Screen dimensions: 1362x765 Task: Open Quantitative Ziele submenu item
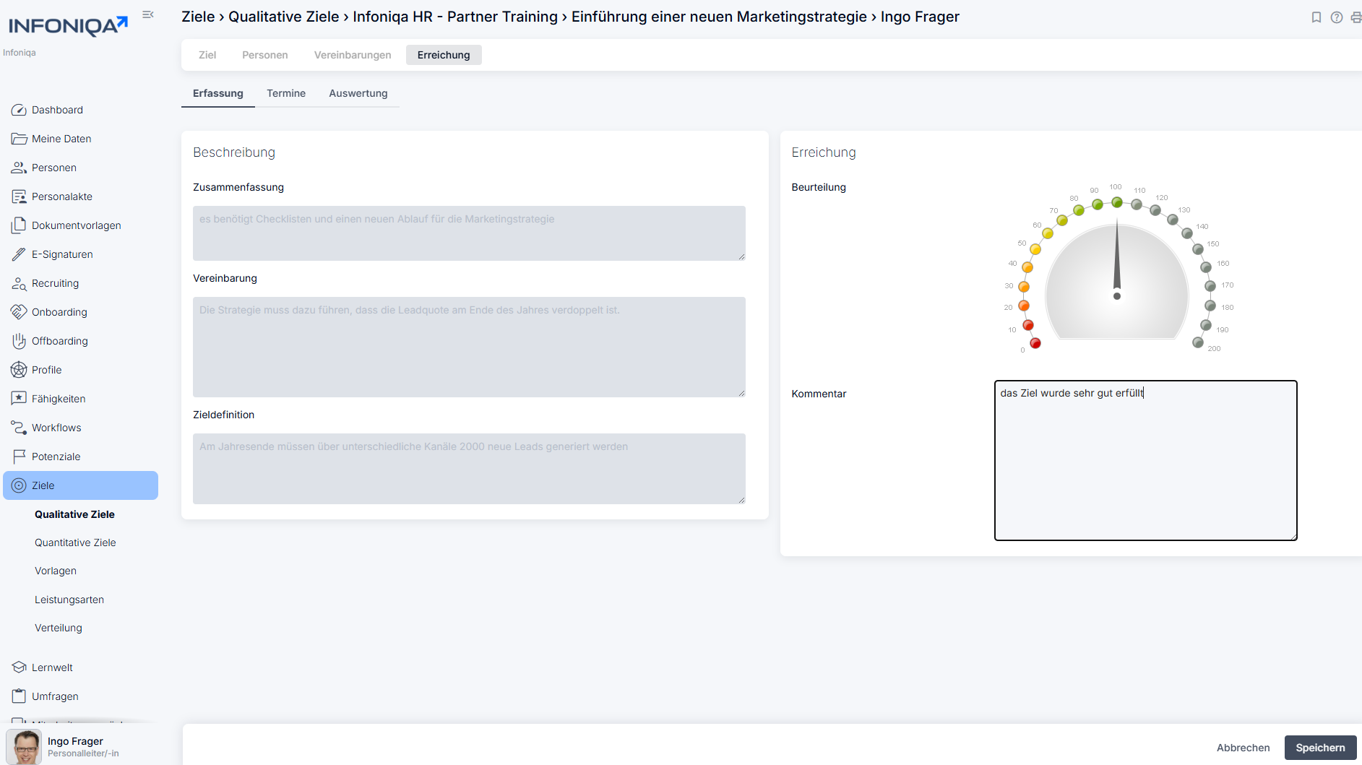[x=75, y=543]
